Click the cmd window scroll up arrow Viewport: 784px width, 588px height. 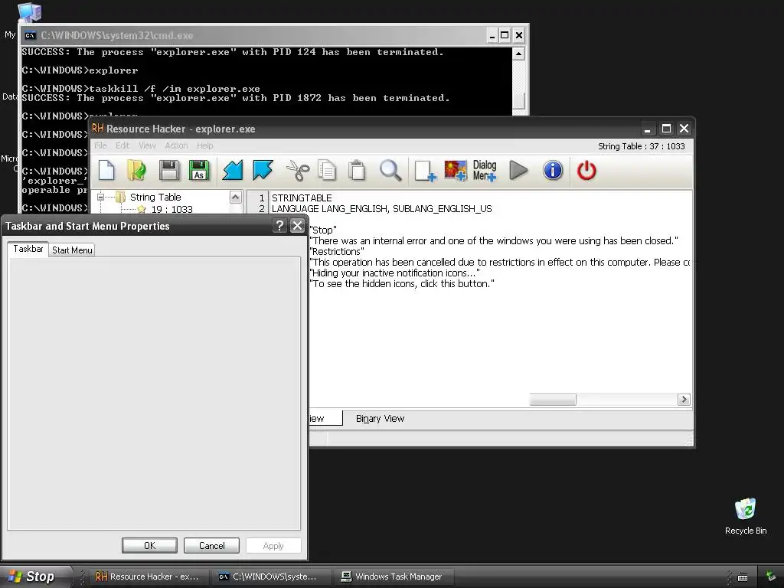tap(519, 54)
